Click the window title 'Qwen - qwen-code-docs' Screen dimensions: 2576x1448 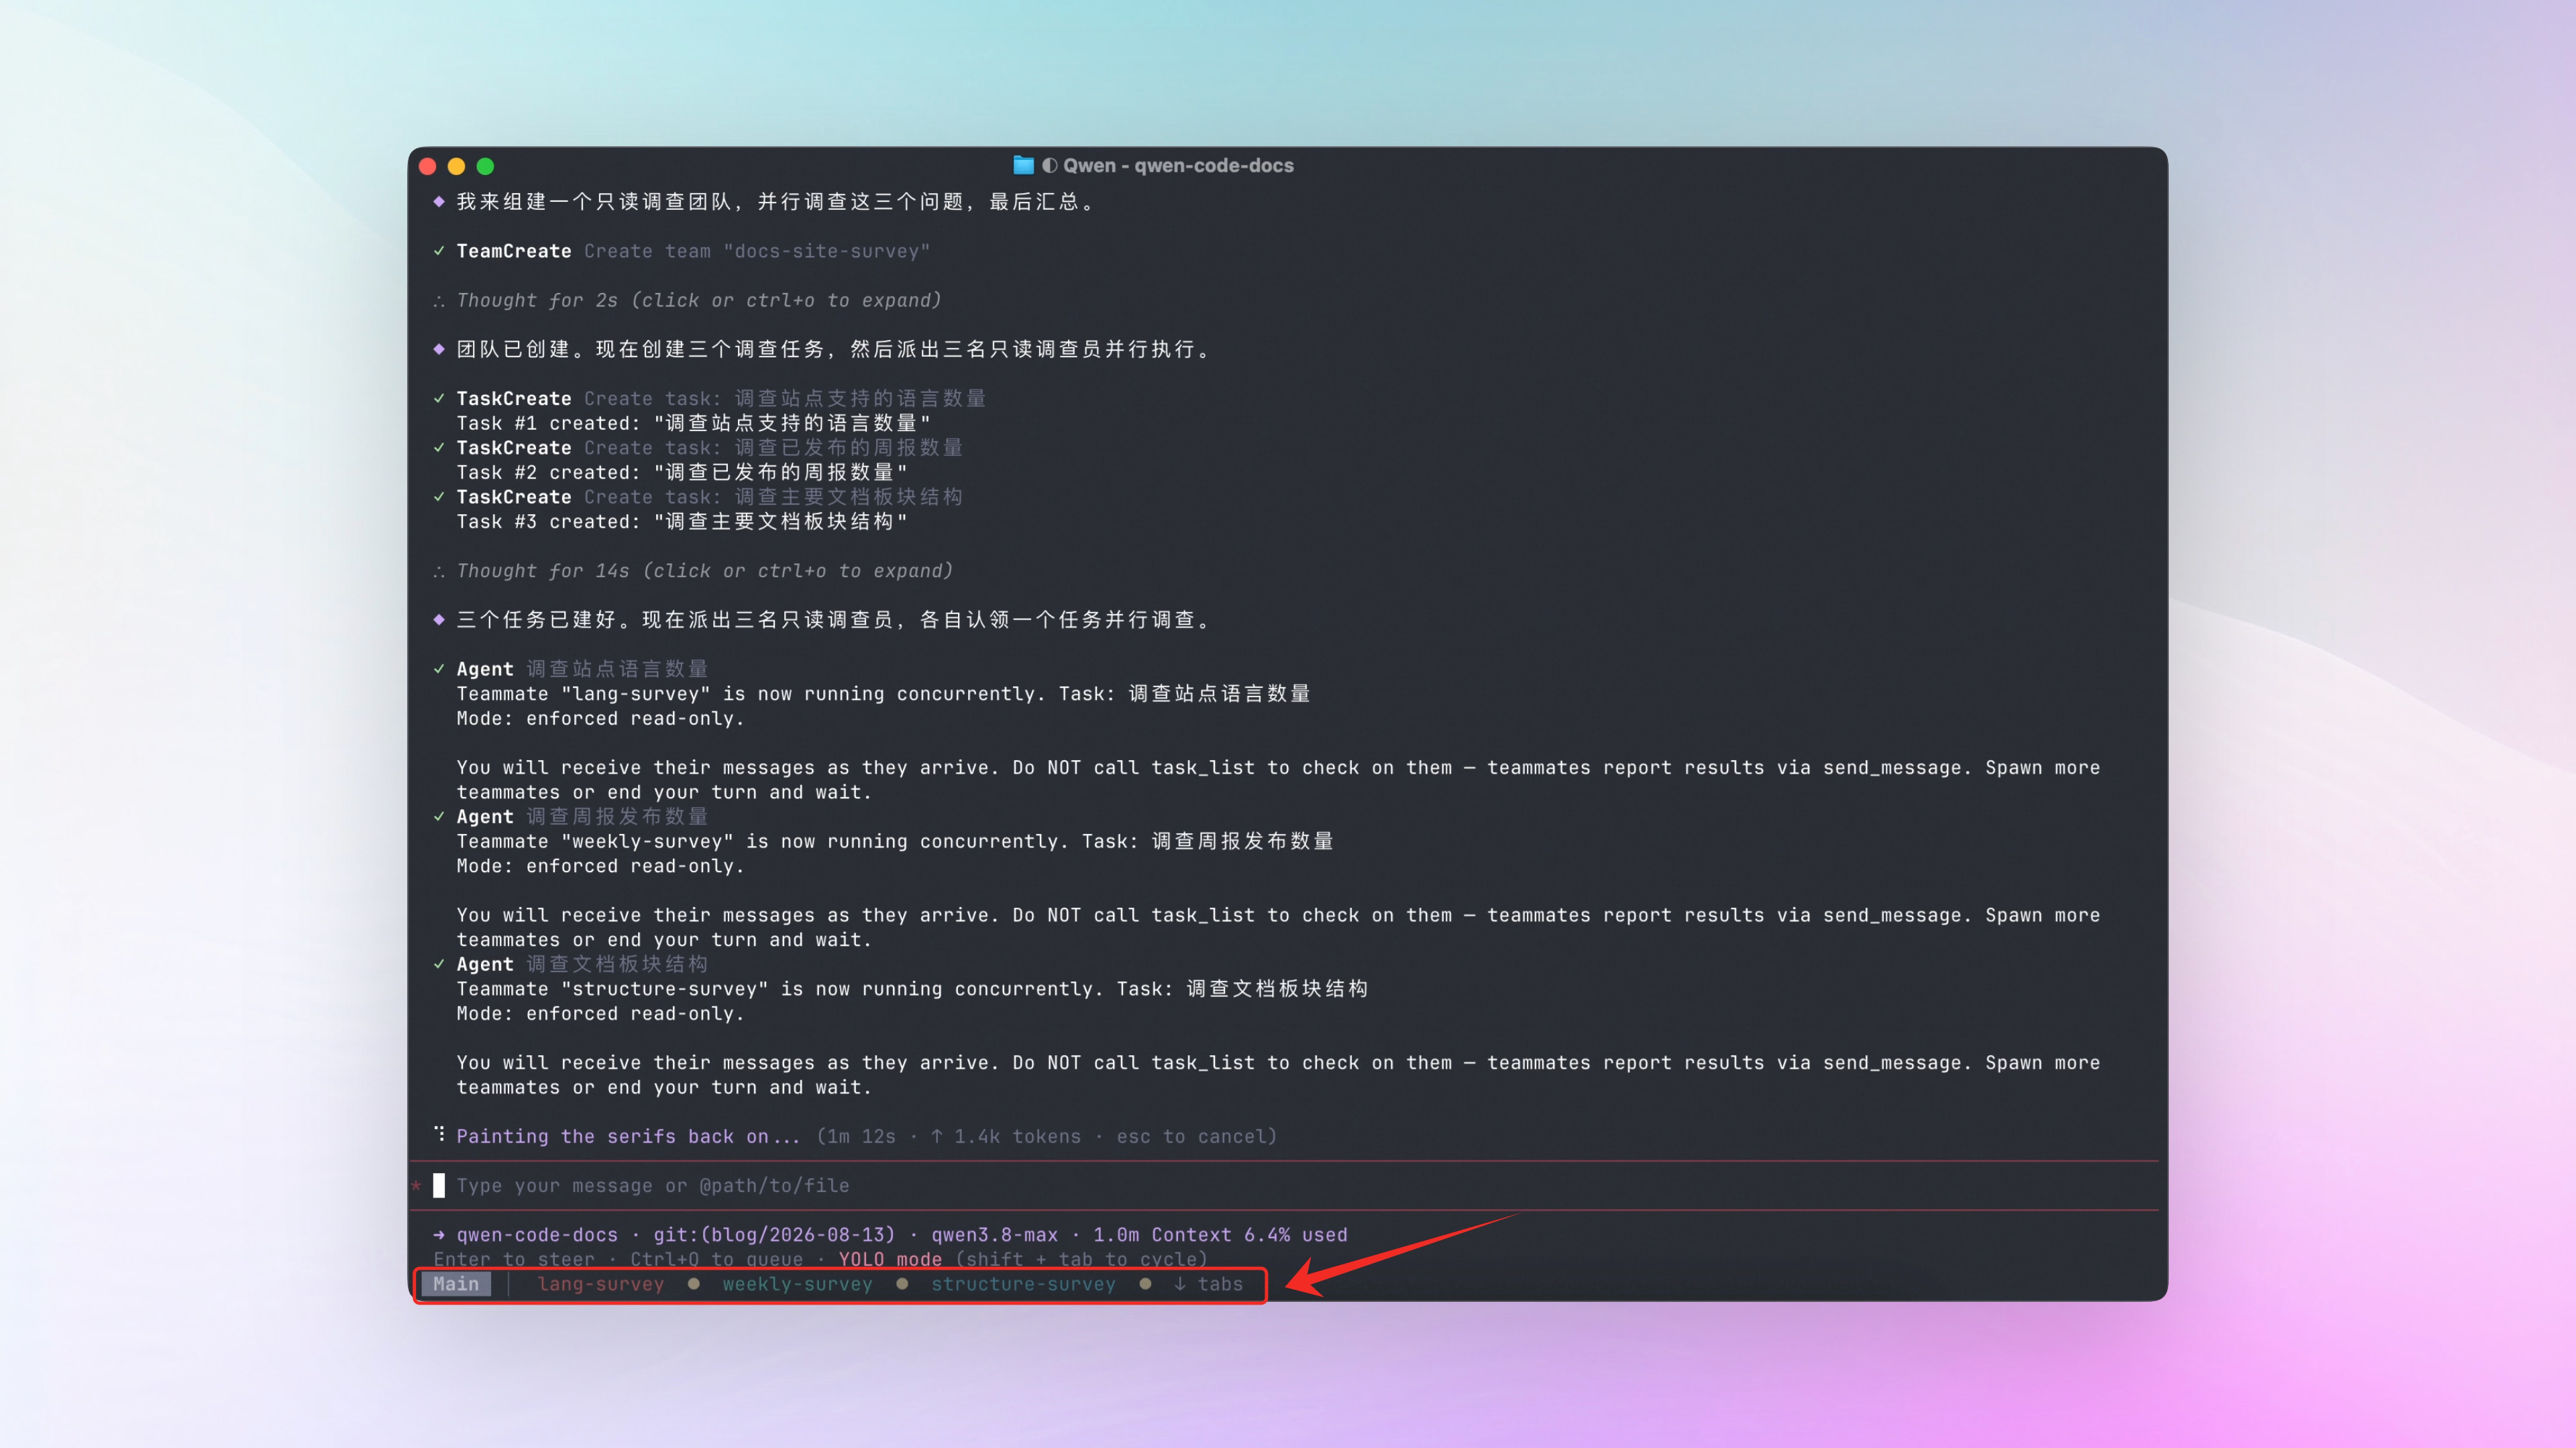click(x=1178, y=166)
